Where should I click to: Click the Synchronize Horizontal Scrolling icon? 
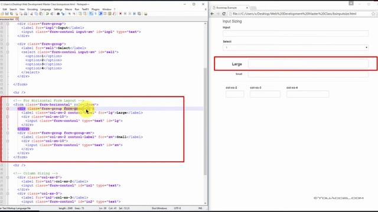[x=84, y=14]
